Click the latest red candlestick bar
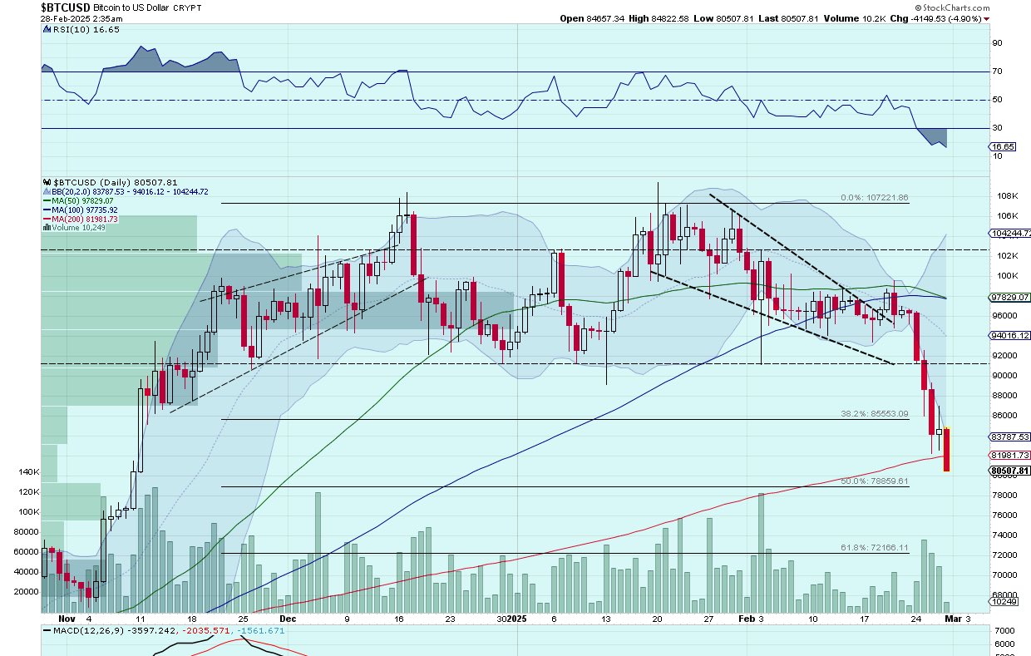The height and width of the screenshot is (656, 1031). [947, 450]
